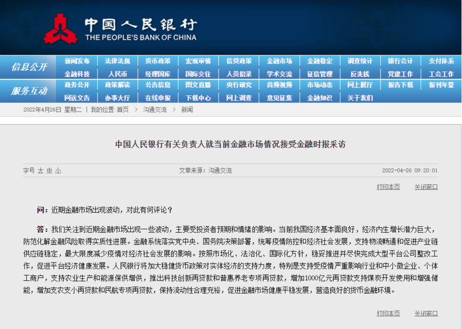The height and width of the screenshot is (329, 462).
Task: Click 新闻 breadcrumb link
Action: 187,110
